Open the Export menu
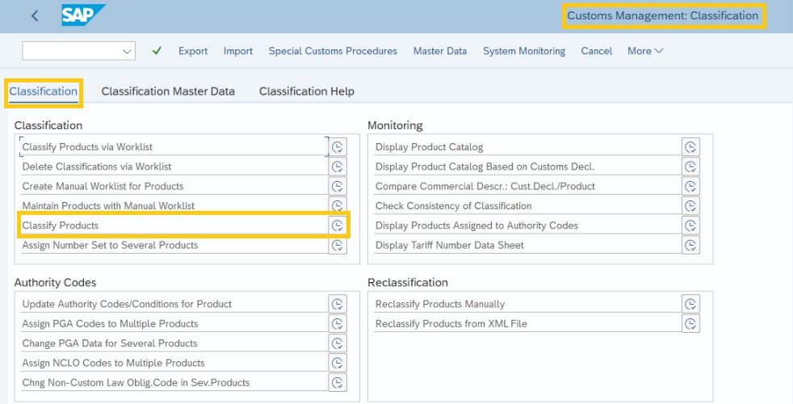This screenshot has width=793, height=404. [x=193, y=51]
